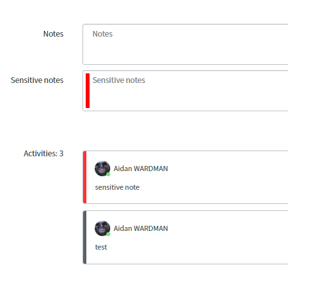This screenshot has width=328, height=292.
Task: Open Aidan WARDMAN name link in sensitive note activity
Action: [x=140, y=169]
